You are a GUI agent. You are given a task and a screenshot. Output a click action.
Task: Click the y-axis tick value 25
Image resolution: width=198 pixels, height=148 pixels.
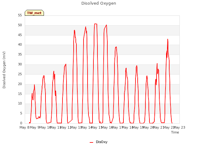[20, 74]
